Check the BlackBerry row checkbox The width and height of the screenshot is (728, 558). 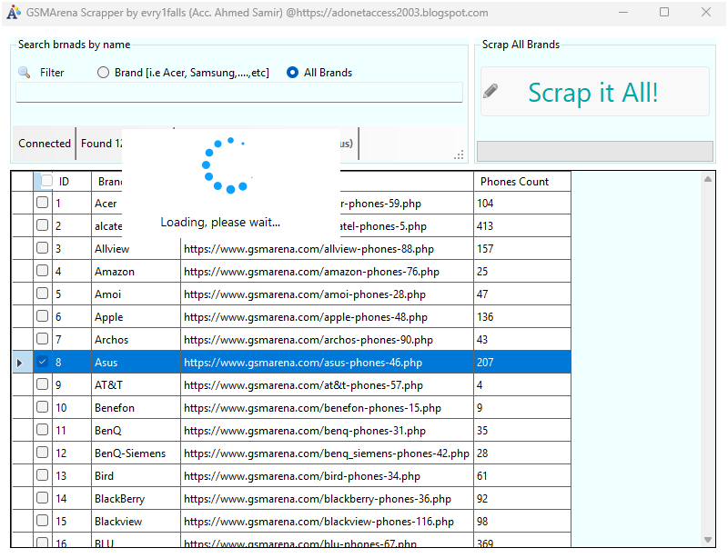tap(42, 498)
